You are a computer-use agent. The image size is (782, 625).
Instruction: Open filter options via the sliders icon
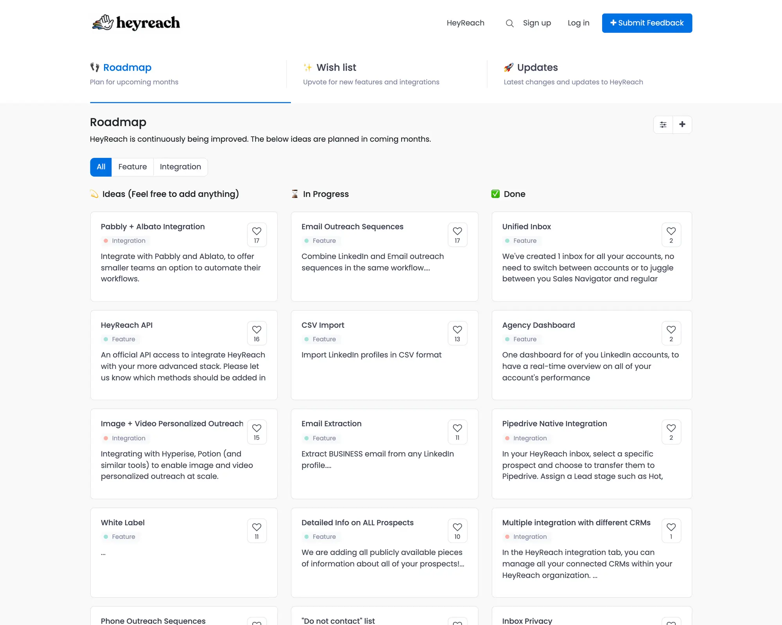click(663, 124)
